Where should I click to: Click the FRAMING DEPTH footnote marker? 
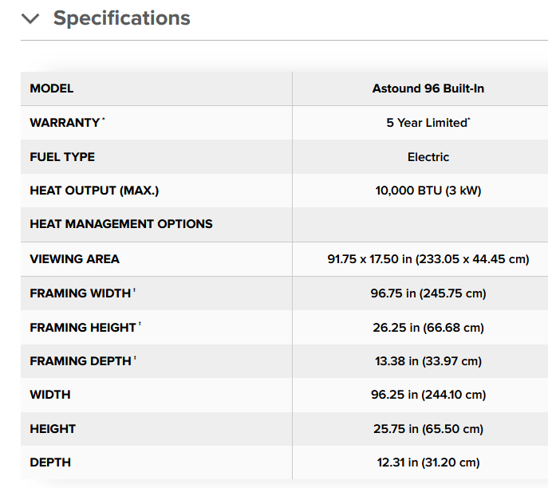point(135,358)
